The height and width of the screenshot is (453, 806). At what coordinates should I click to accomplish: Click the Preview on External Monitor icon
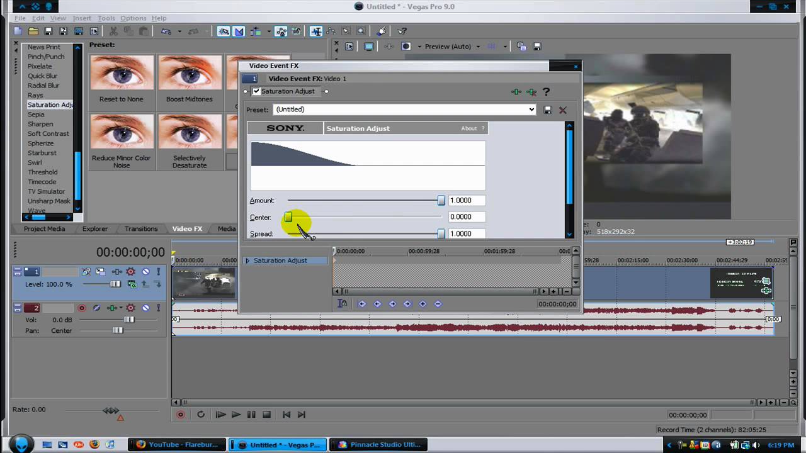coord(369,47)
